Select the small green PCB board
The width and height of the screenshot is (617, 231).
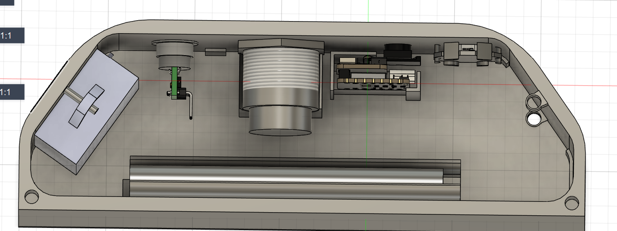[174, 83]
